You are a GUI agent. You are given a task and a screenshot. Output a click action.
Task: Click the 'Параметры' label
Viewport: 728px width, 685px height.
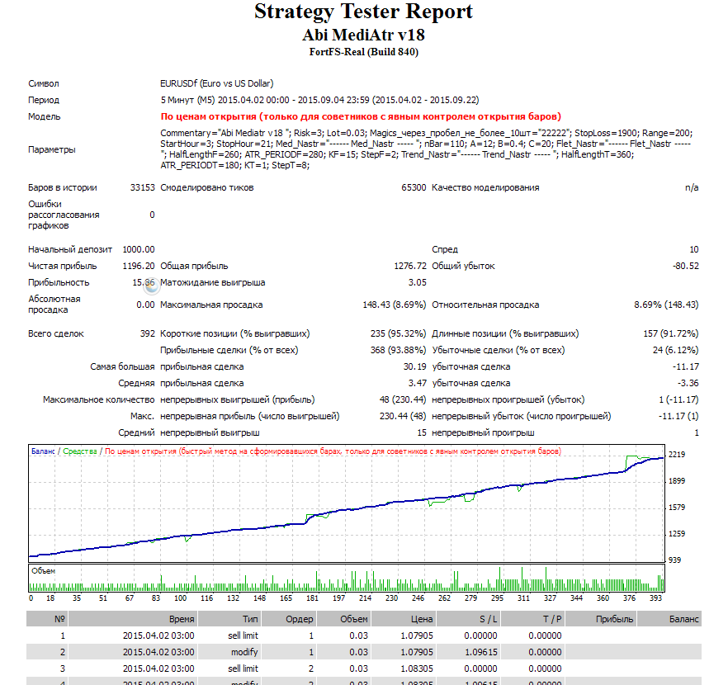[x=51, y=149]
